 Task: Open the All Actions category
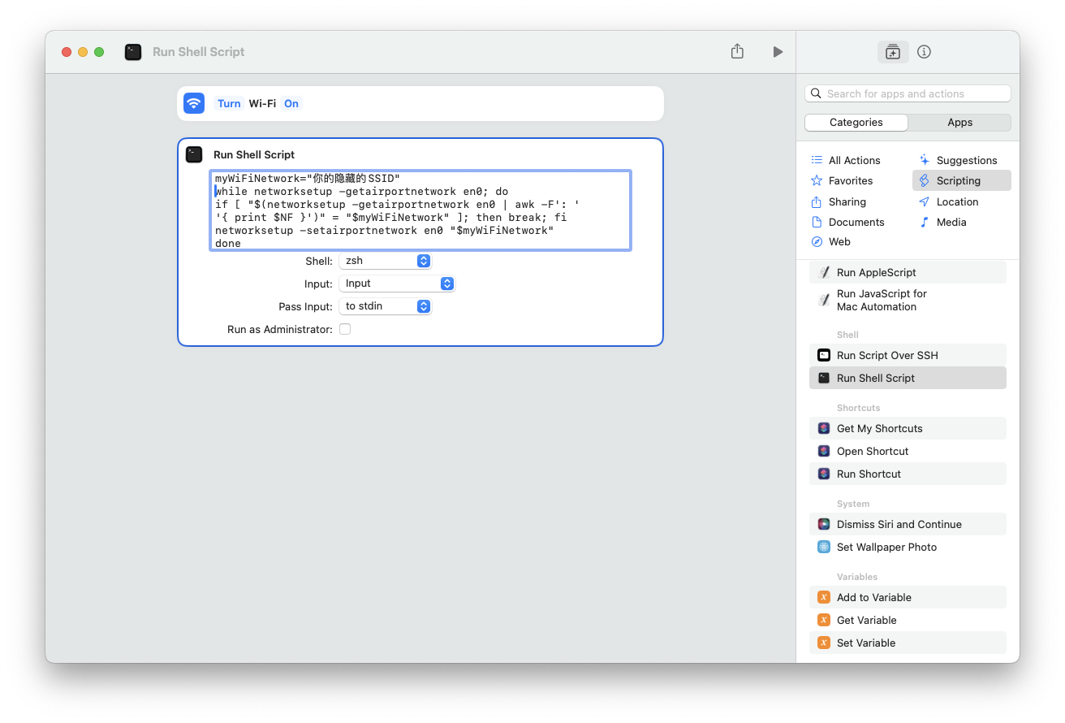point(853,160)
